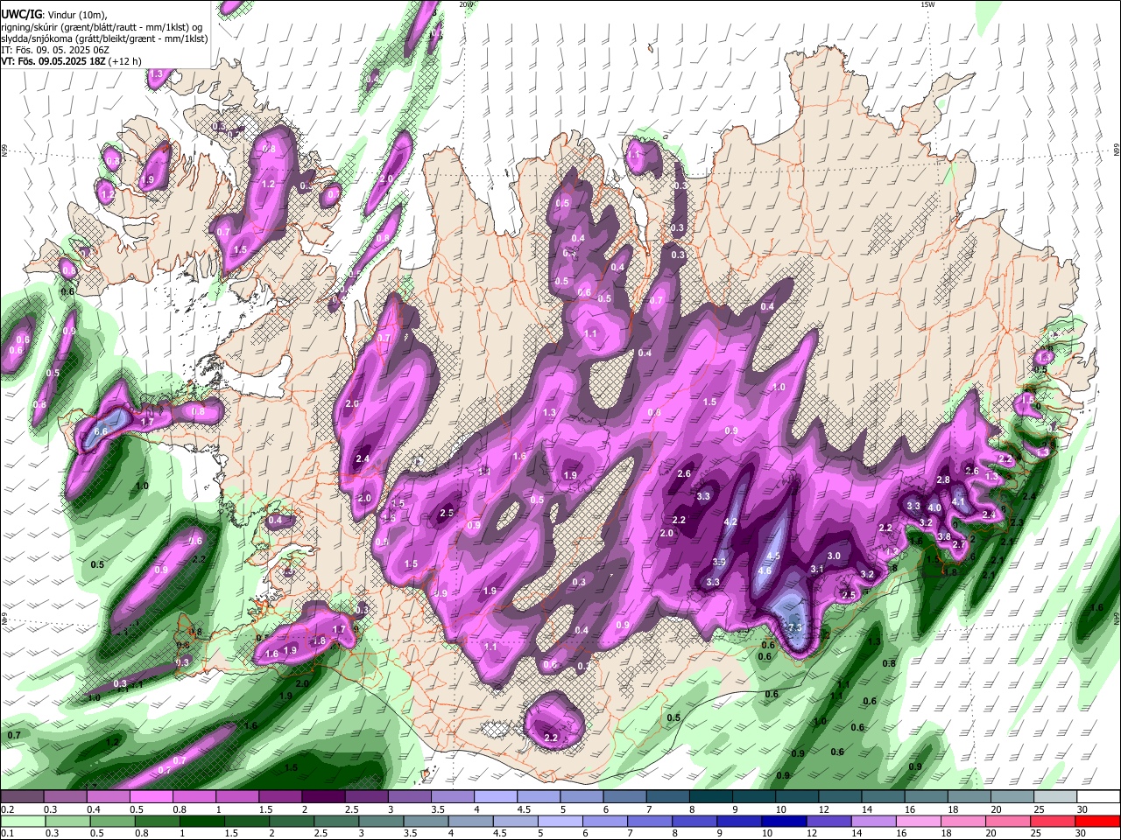Select the crimson swatch labeled 25 in bottom legend
The image size is (1121, 840).
1053,821
